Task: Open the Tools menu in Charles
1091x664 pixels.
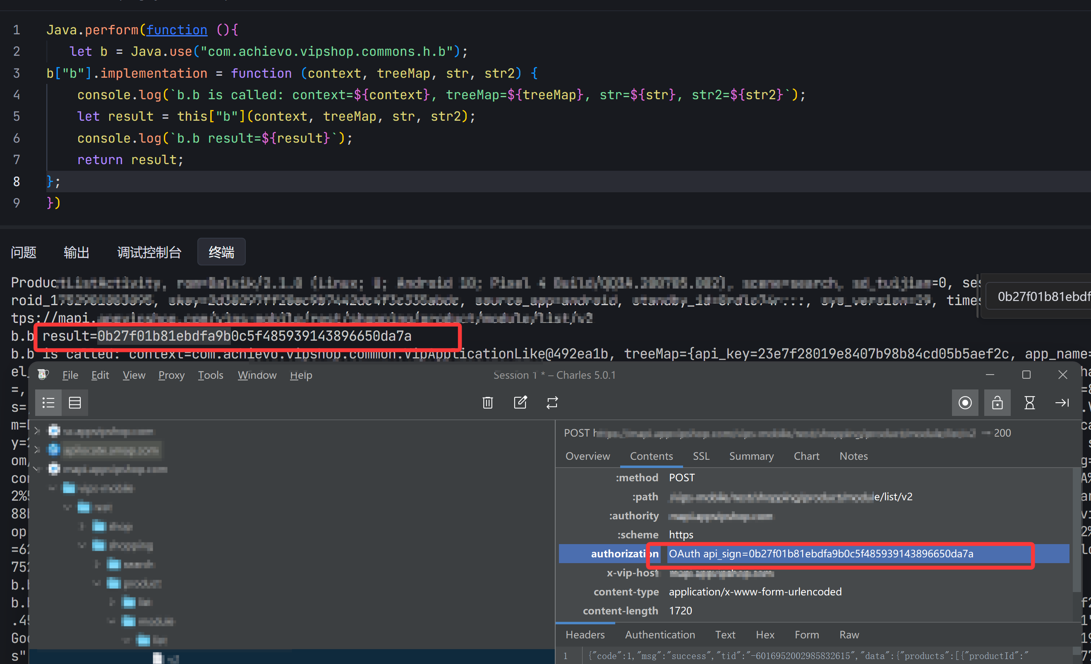Action: click(x=210, y=375)
